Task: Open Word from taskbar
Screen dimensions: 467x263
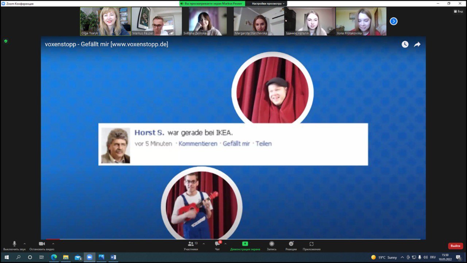Action: pyautogui.click(x=113, y=257)
